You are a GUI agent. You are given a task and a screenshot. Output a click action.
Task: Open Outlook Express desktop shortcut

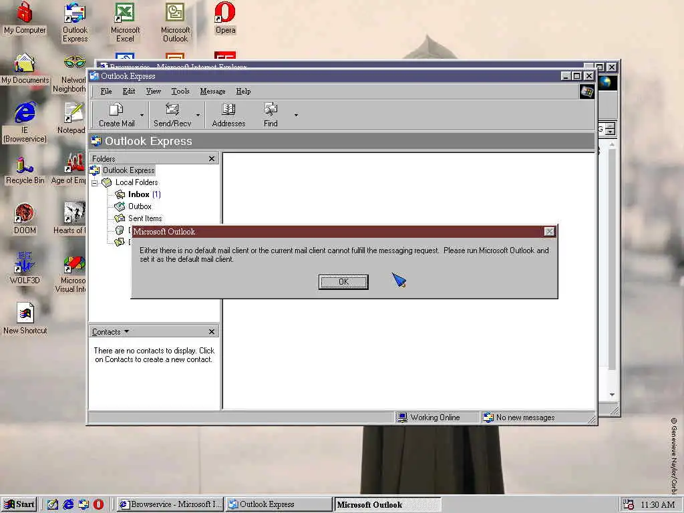75,23
